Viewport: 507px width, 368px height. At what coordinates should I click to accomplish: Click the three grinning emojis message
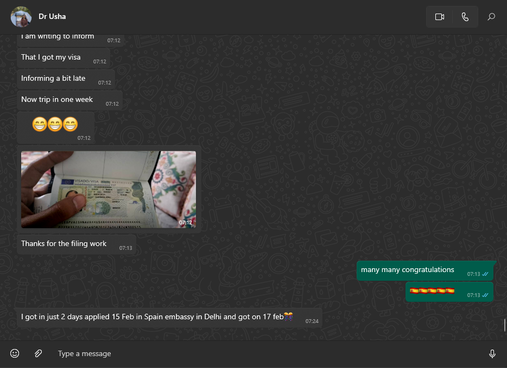click(x=55, y=125)
